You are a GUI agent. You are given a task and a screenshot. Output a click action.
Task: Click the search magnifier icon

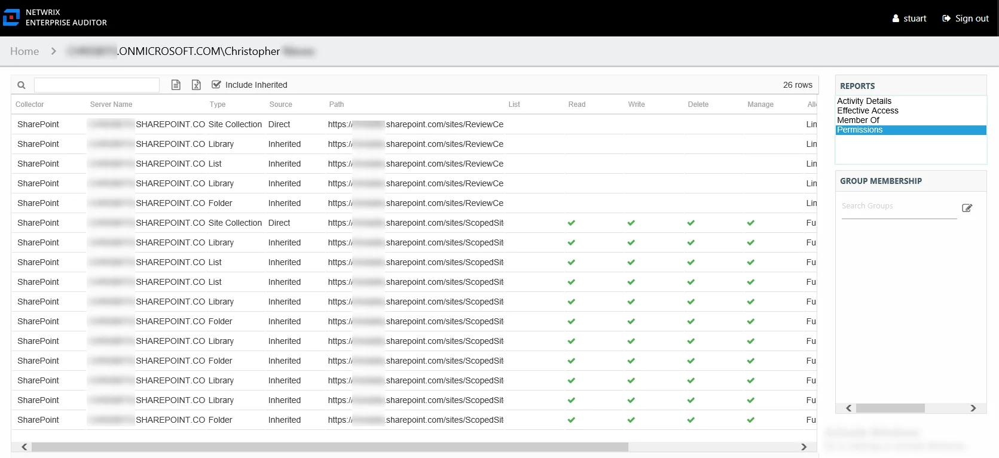click(22, 85)
